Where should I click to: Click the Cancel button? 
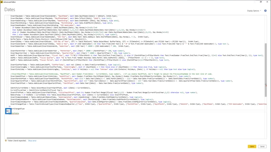coord(262,147)
